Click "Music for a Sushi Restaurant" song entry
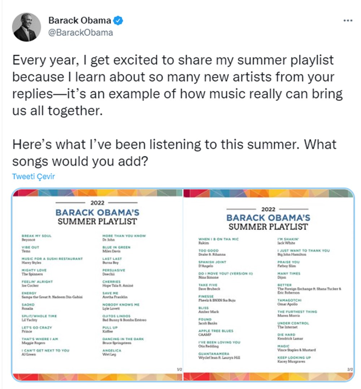 pos(52,261)
